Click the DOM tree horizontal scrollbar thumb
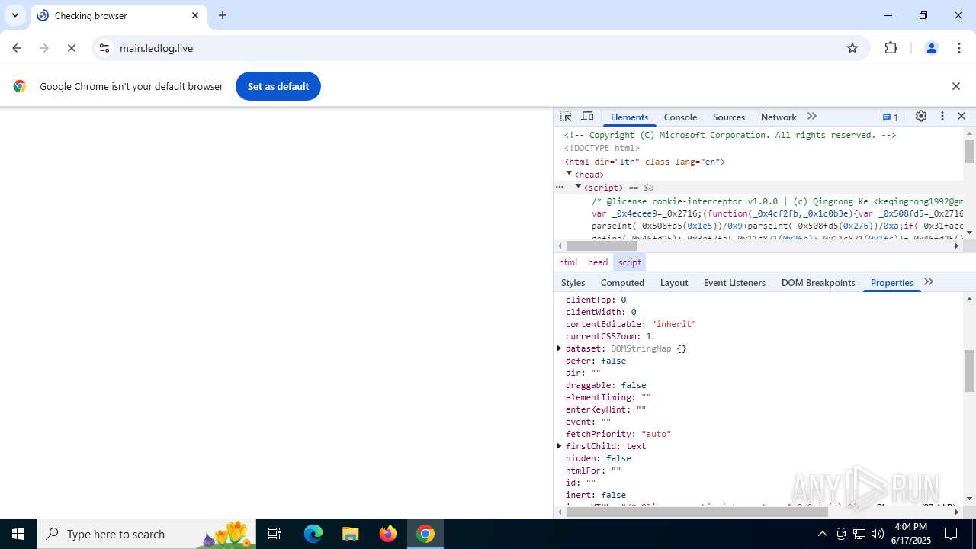 (x=602, y=246)
